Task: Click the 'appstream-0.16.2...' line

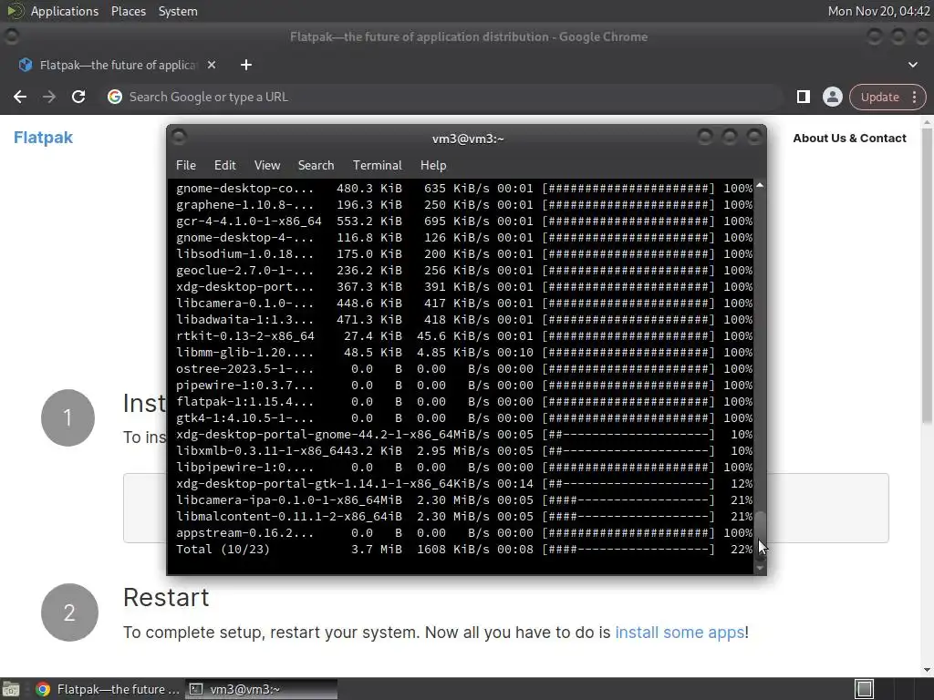Action: coord(464,532)
